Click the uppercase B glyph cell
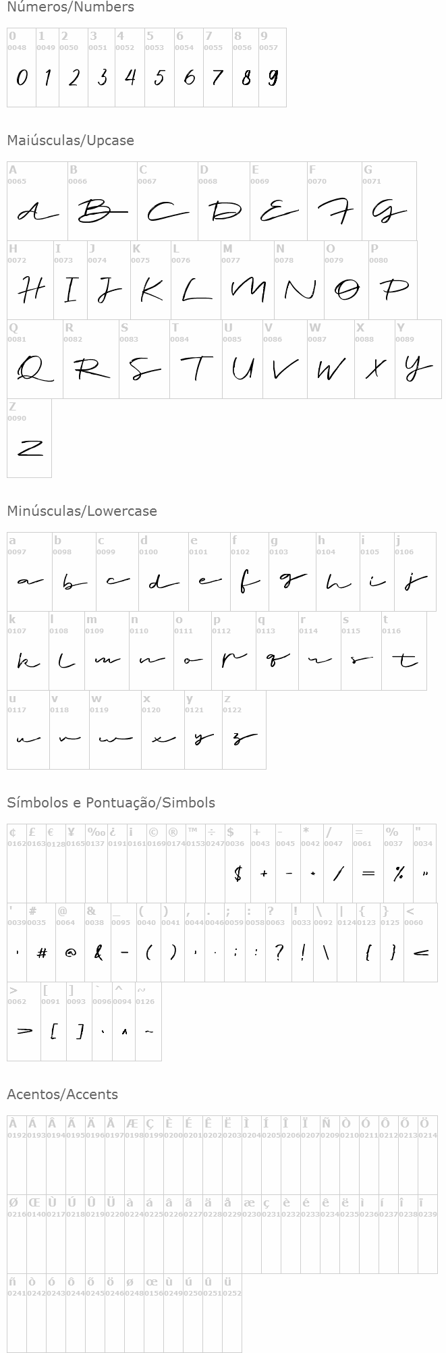The image size is (446, 1353). coord(102,201)
